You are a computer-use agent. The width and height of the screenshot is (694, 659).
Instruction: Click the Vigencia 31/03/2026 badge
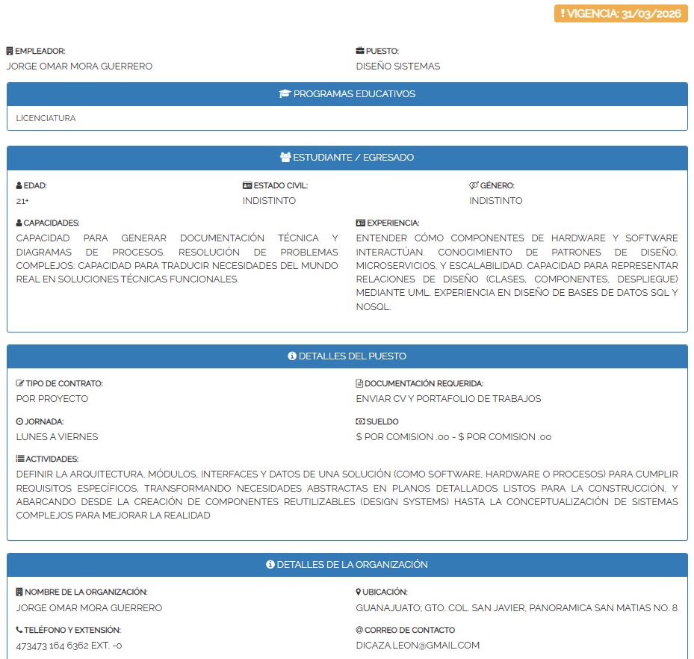click(x=621, y=13)
